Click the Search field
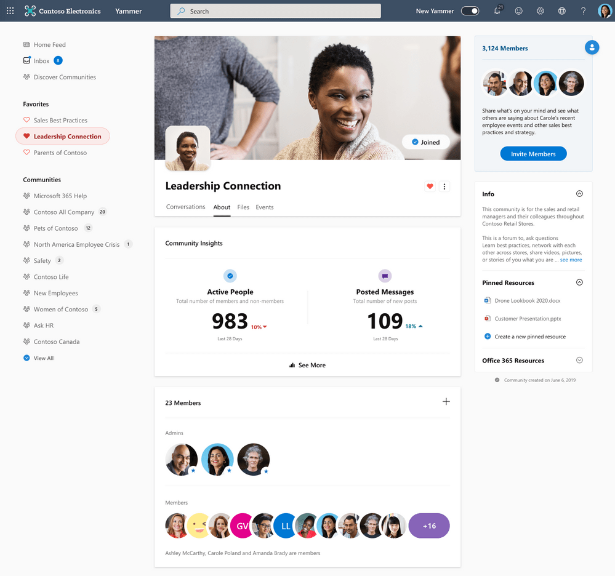Image resolution: width=615 pixels, height=576 pixels. pyautogui.click(x=275, y=10)
